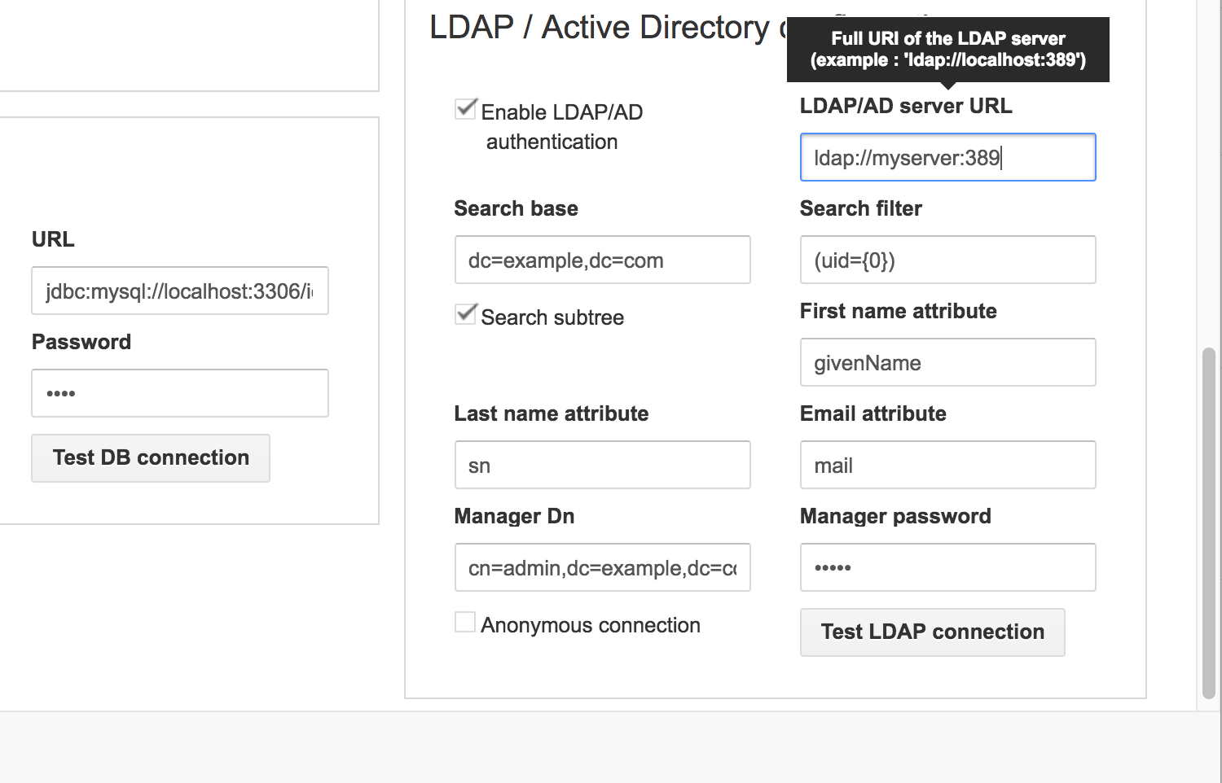Focus the Search filter field
1222x783 pixels.
tap(947, 260)
